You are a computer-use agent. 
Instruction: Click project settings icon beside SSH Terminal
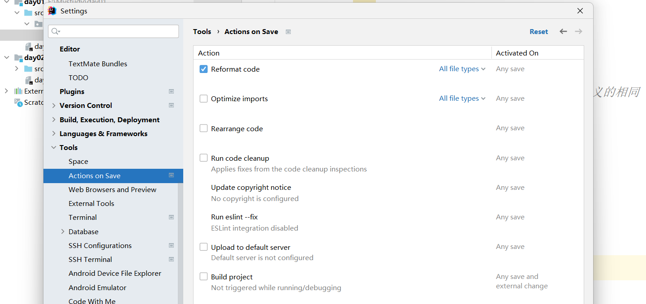pos(171,259)
